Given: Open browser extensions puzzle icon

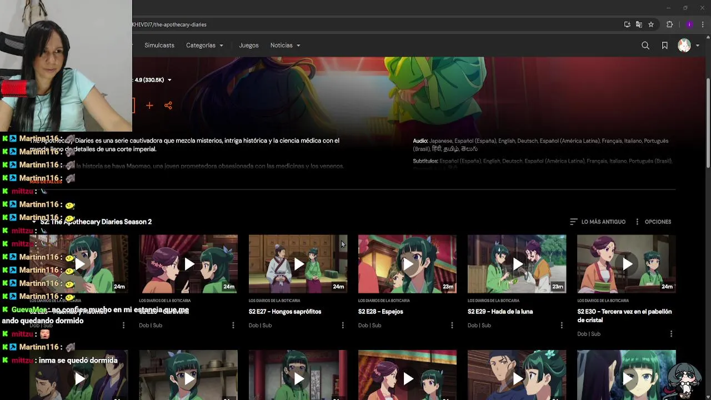Looking at the screenshot, I should click(669, 24).
